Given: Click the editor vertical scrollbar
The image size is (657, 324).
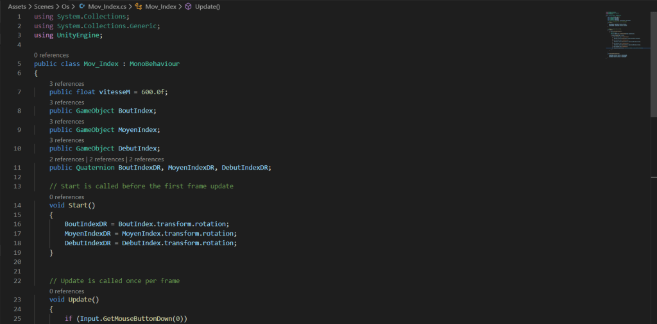Looking at the screenshot, I should (653, 64).
